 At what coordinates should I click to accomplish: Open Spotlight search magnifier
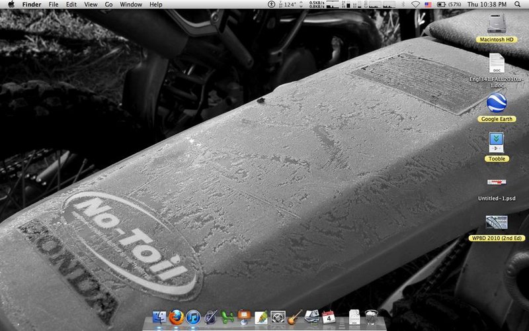click(x=518, y=5)
